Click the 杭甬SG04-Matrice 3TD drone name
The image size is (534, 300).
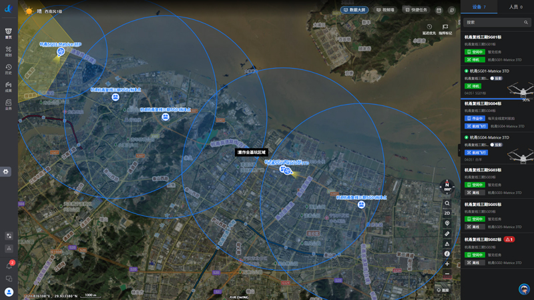(x=489, y=137)
